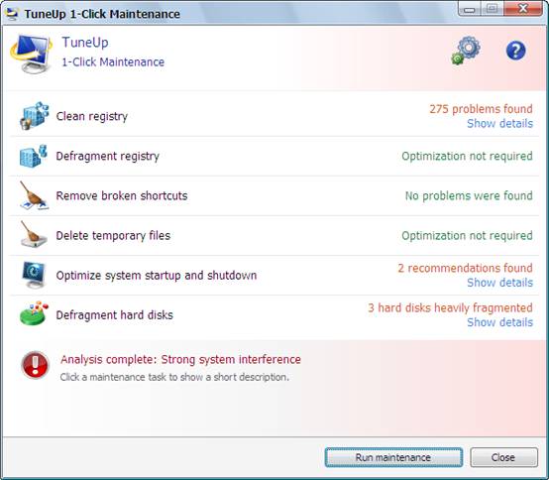
Task: Click the Clean registry icon
Action: pyautogui.click(x=34, y=116)
